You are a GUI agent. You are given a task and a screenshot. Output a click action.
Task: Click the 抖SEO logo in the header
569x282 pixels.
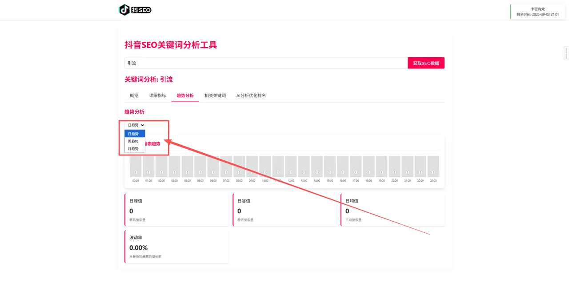(135, 10)
